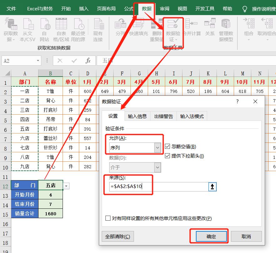
Task: Uncheck 忽略空值 in the validation dialog
Action: tap(167, 146)
